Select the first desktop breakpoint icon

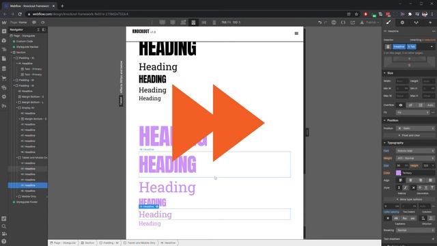[163, 23]
